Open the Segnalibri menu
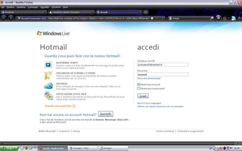The image size is (242, 151). click(x=45, y=7)
